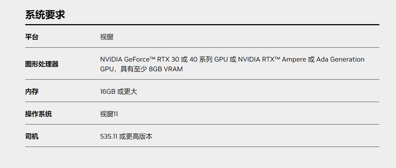This screenshot has width=396, height=168.
Task: Click the 视窗 platform value
Action: [x=107, y=37]
